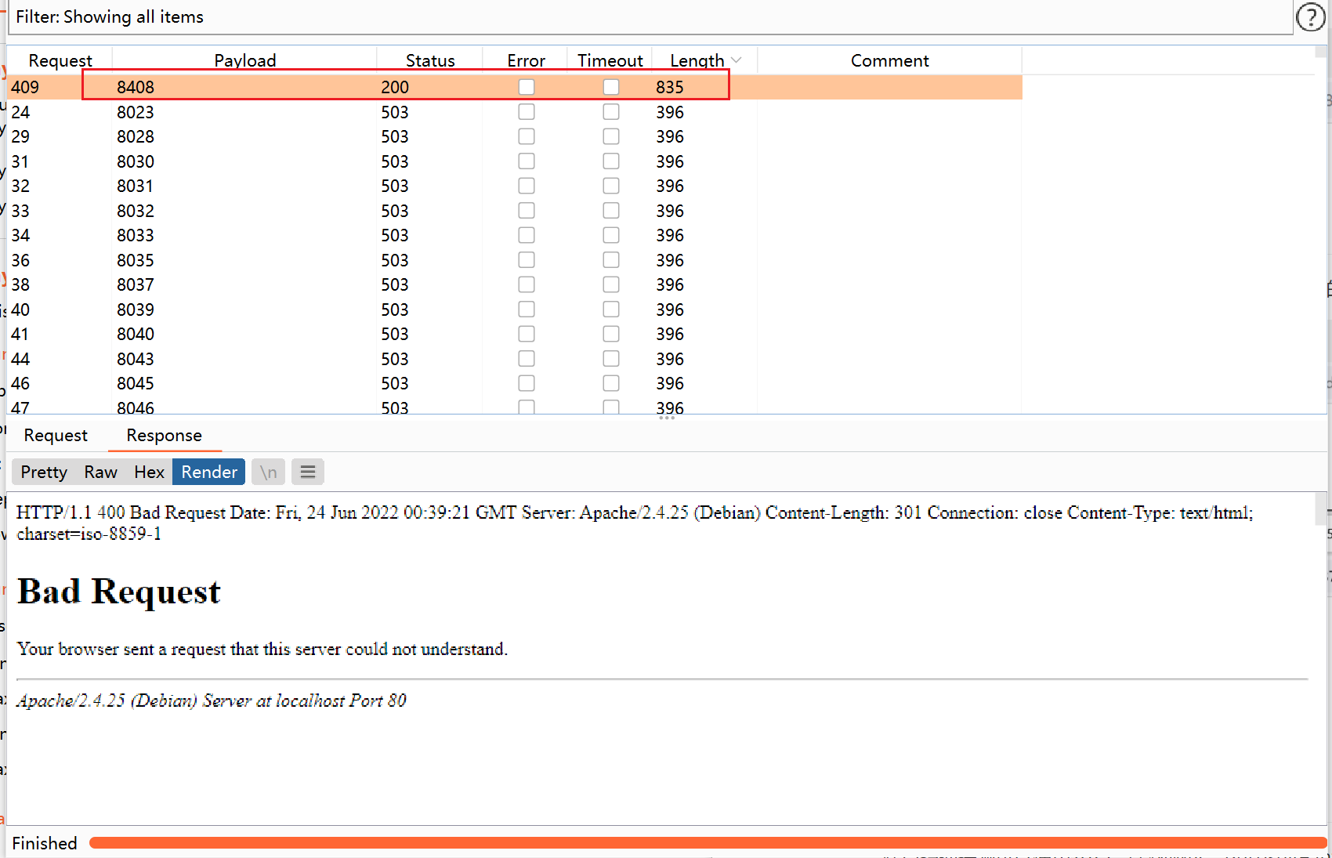
Task: Select the row with payload 8037
Action: click(515, 284)
